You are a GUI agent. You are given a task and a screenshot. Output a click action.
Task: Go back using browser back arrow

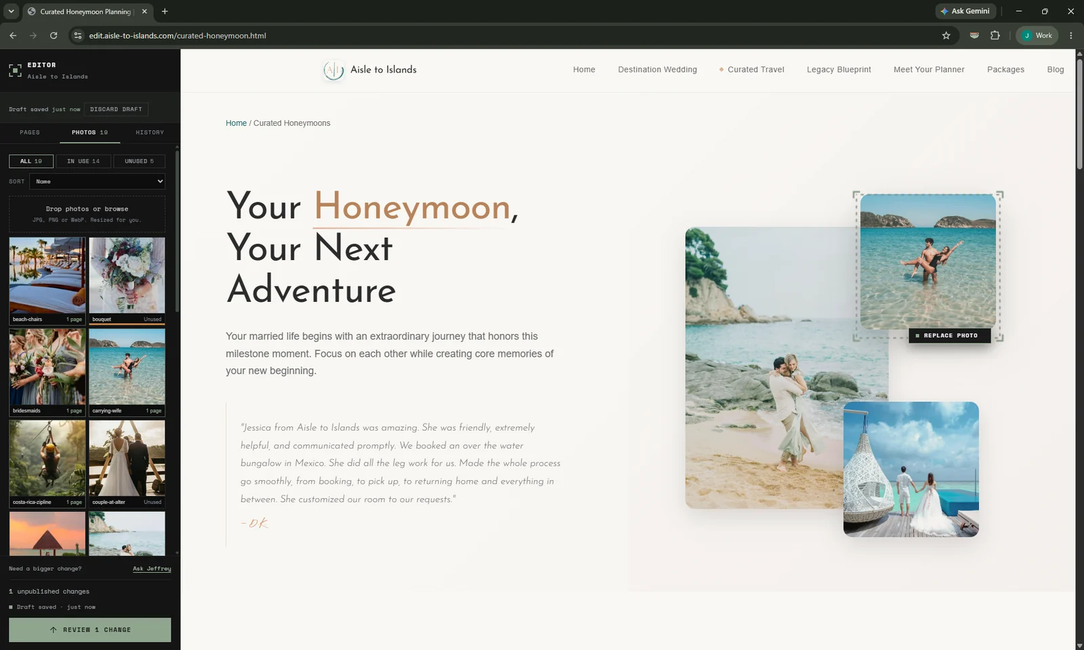pos(13,35)
